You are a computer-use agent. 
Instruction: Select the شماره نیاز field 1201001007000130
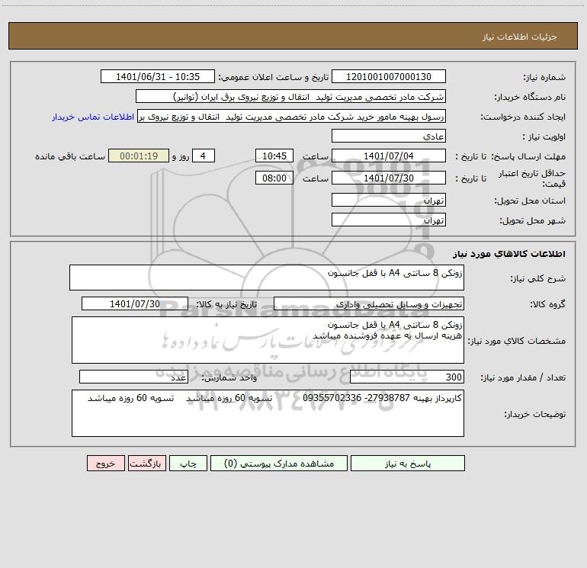(x=389, y=76)
